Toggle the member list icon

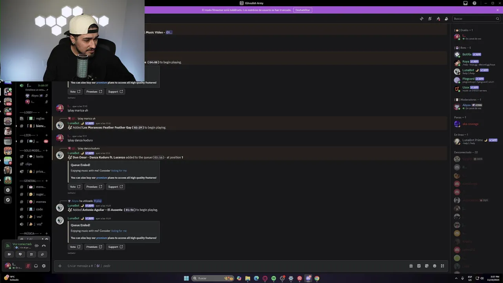click(446, 18)
